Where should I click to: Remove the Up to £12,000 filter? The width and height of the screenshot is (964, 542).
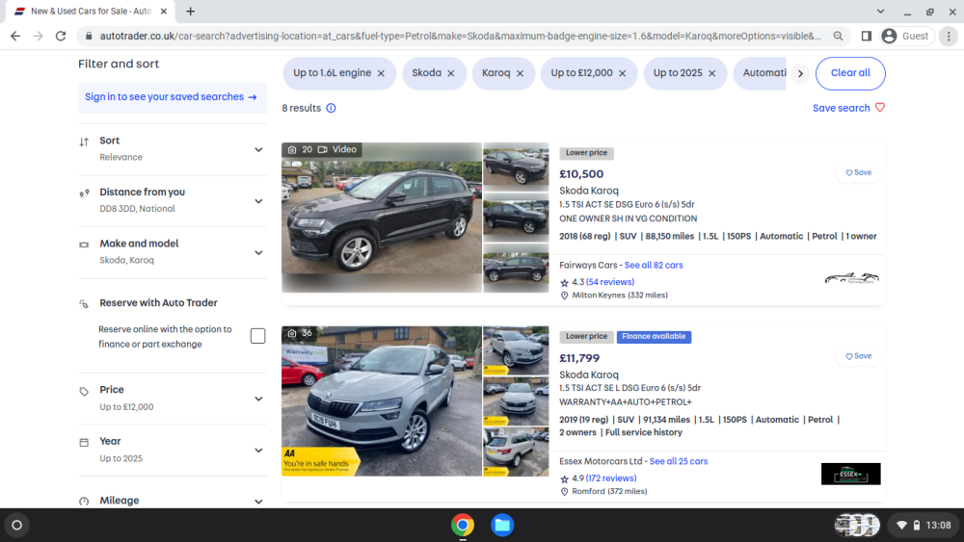pos(622,73)
